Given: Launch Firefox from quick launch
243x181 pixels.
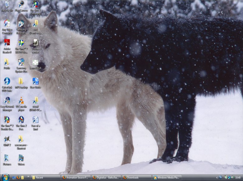Looking at the screenshot, I should [x=18, y=178].
